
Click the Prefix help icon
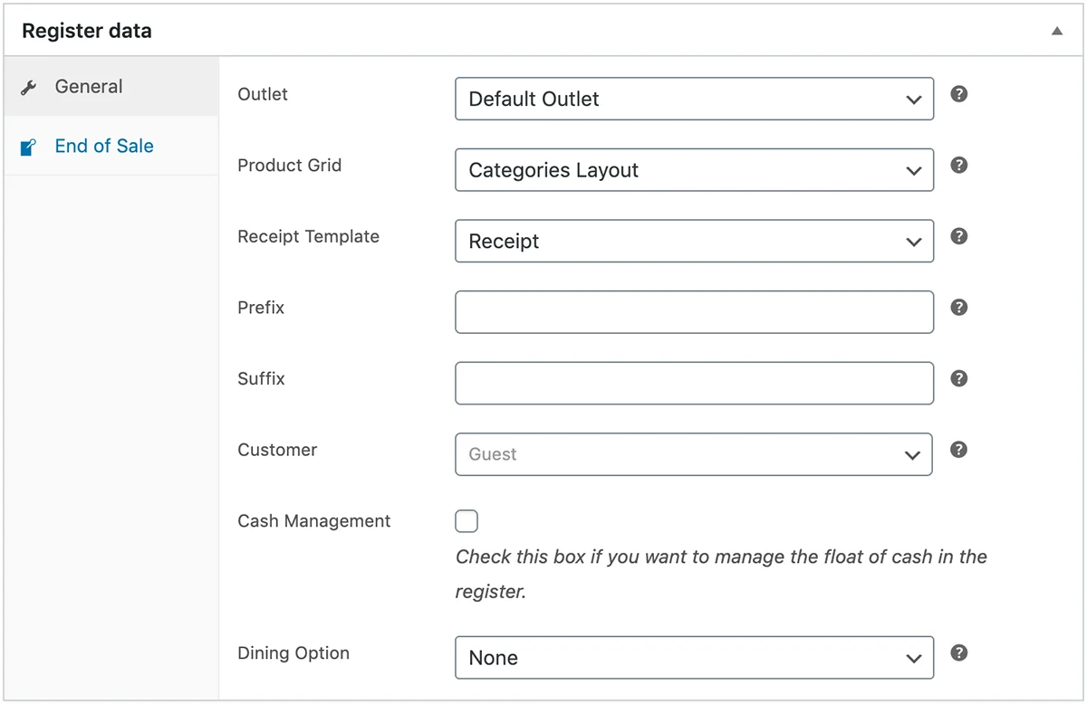(958, 308)
